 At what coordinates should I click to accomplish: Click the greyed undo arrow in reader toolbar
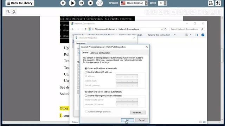173,12
